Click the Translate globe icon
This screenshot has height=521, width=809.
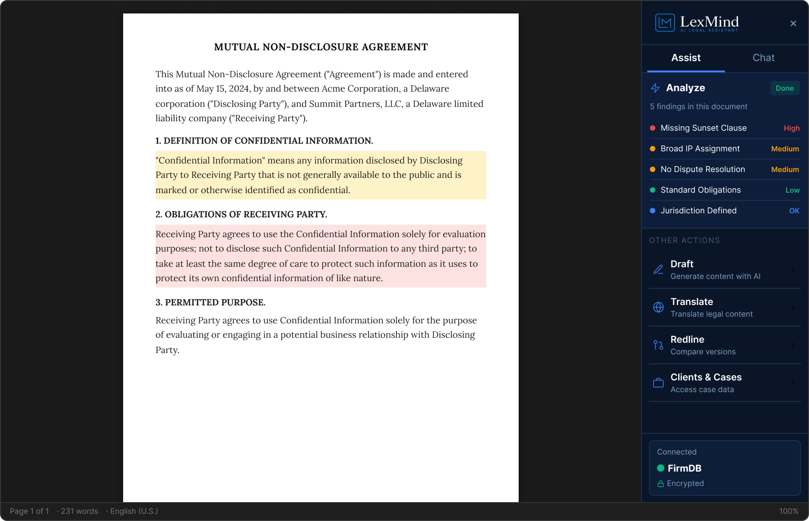[x=658, y=307]
